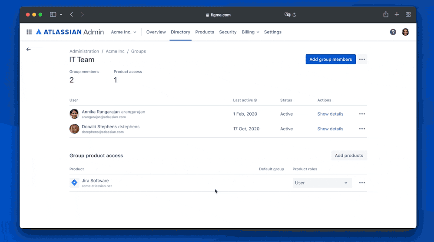434x242 pixels.
Task: Click the browser share icon
Action: tap(386, 14)
